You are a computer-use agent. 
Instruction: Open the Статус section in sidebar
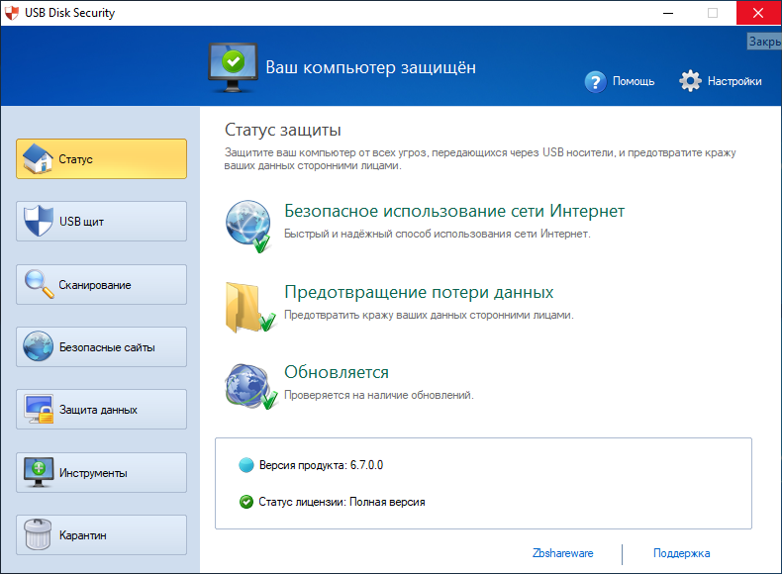[x=101, y=158]
